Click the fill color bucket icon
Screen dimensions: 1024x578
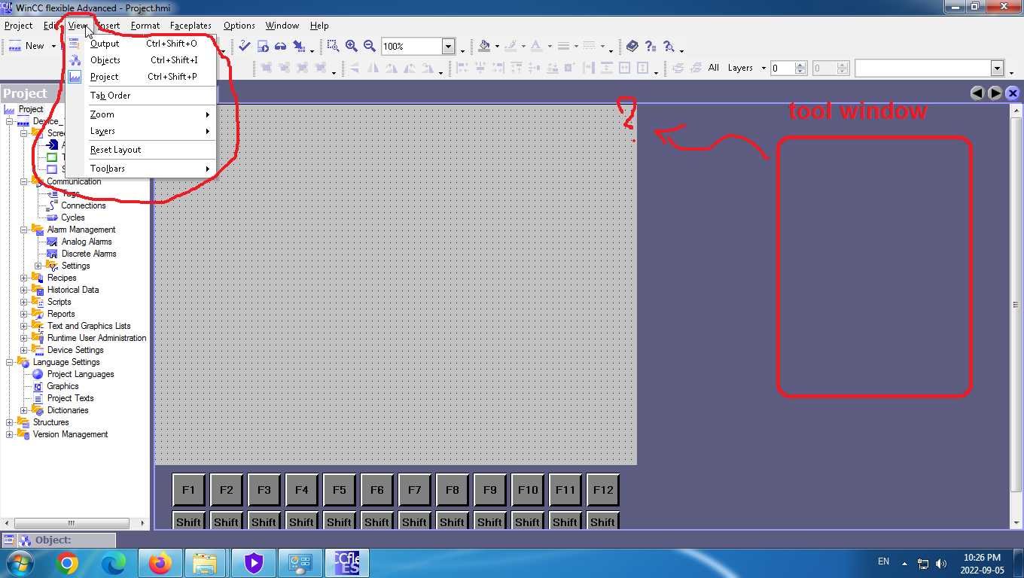pyautogui.click(x=484, y=46)
